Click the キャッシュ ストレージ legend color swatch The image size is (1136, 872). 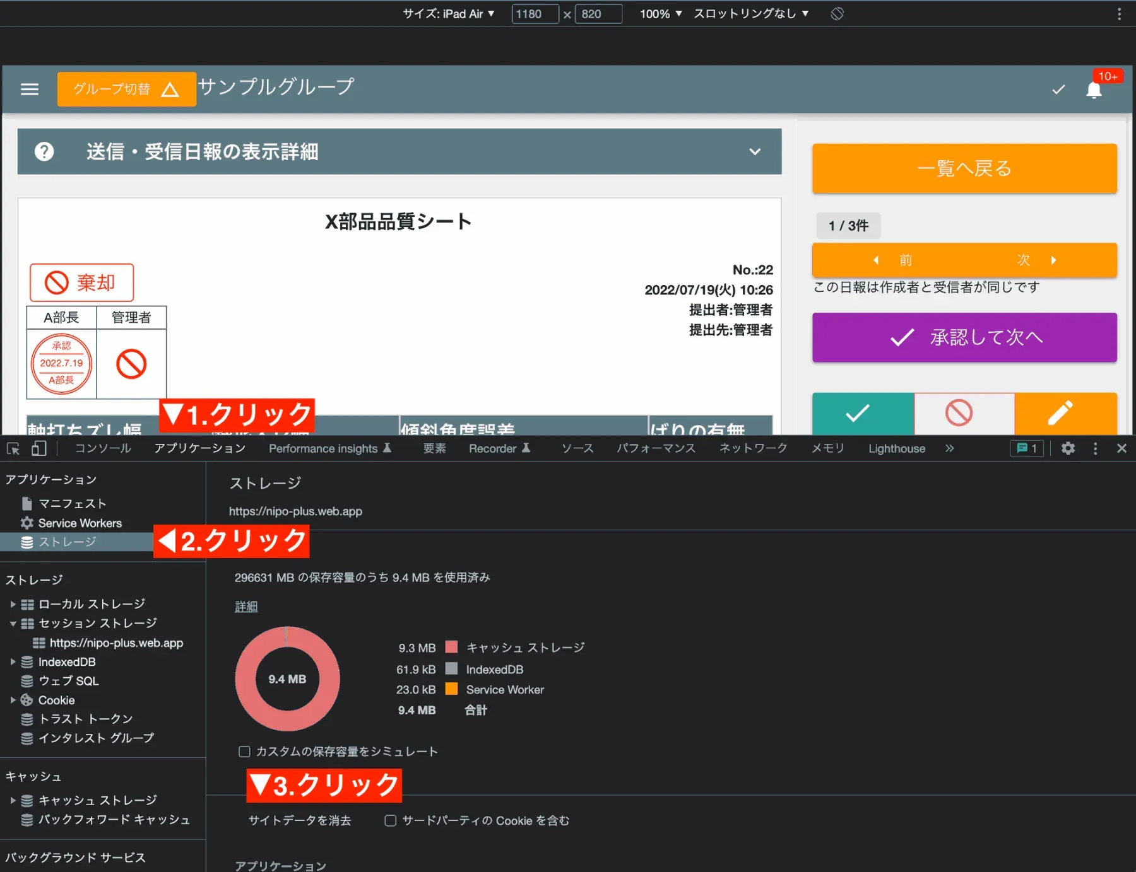(x=451, y=647)
